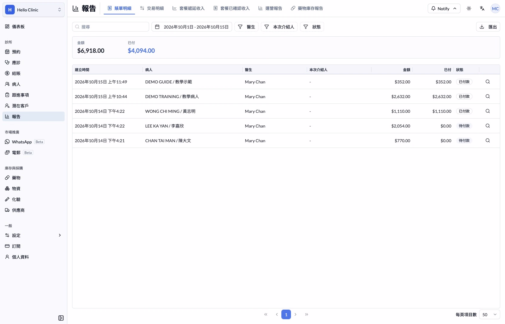
Task: View details of LEE KA YAN bill
Action: [x=488, y=126]
